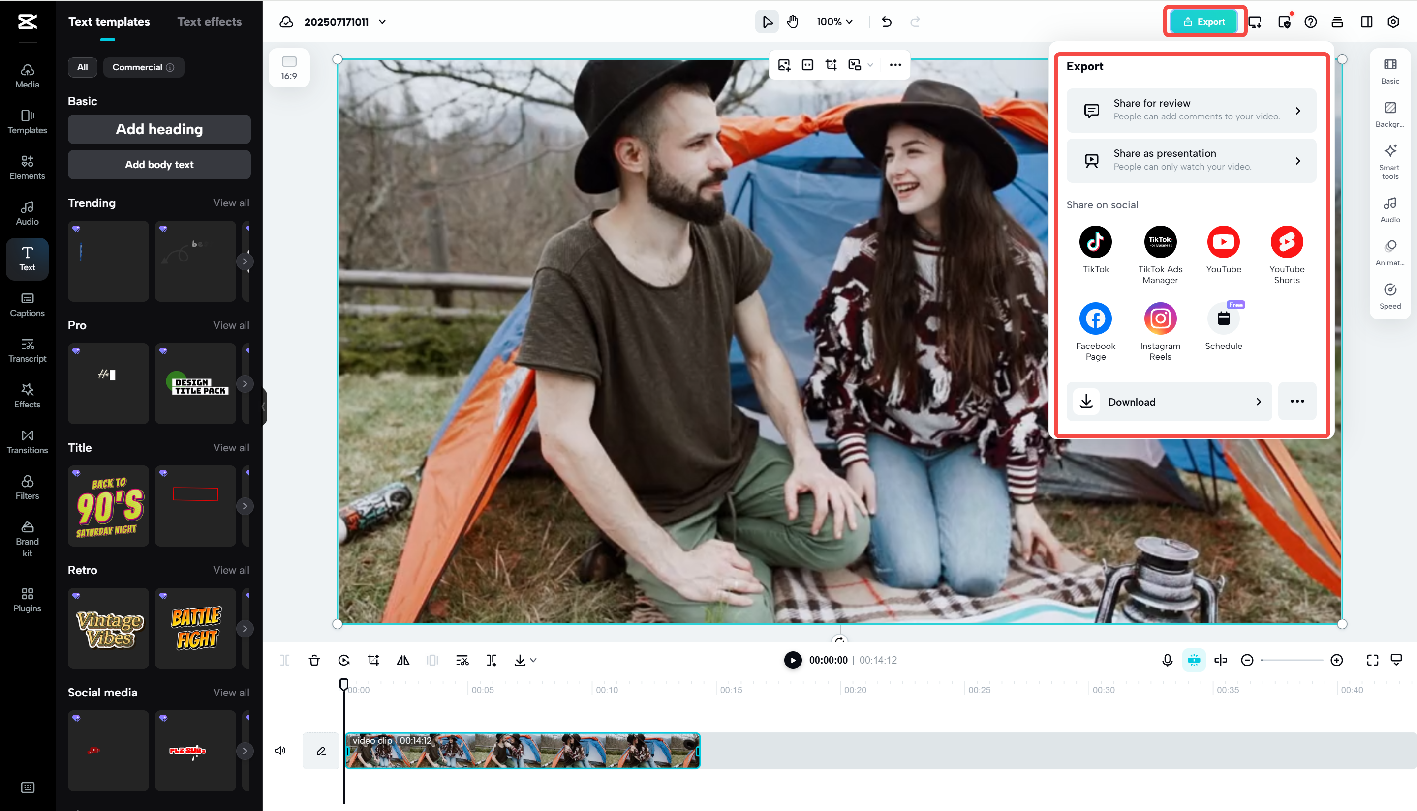The image size is (1417, 811).
Task: Open the Transitions panel
Action: tap(27, 441)
